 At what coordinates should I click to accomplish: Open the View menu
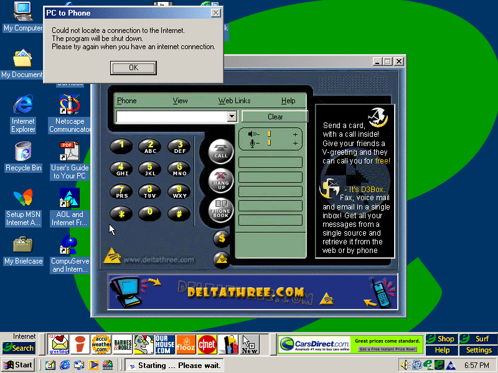click(x=180, y=101)
